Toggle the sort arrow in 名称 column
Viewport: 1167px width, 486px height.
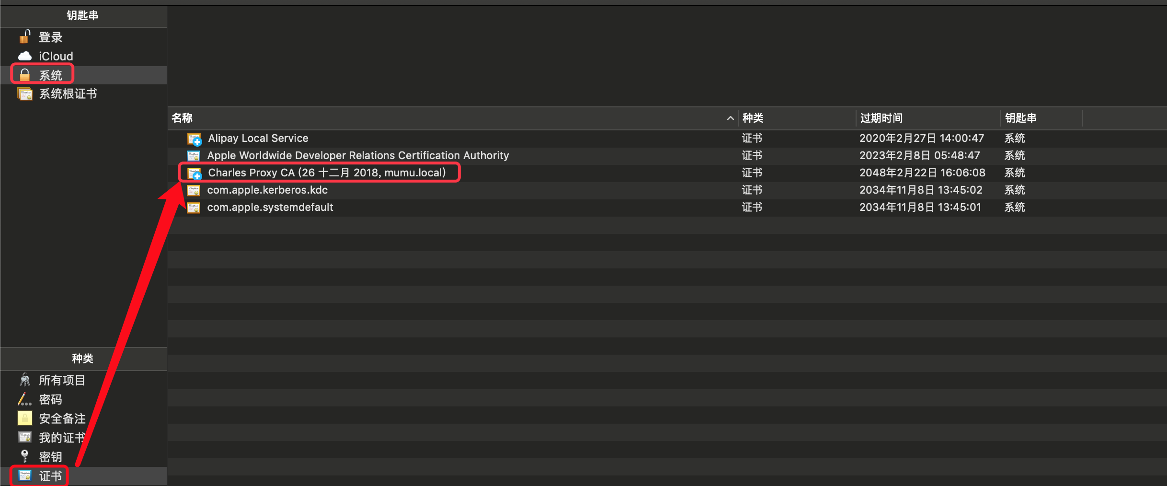click(x=730, y=118)
